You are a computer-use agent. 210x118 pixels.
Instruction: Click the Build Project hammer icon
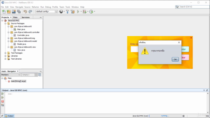click(x=68, y=12)
